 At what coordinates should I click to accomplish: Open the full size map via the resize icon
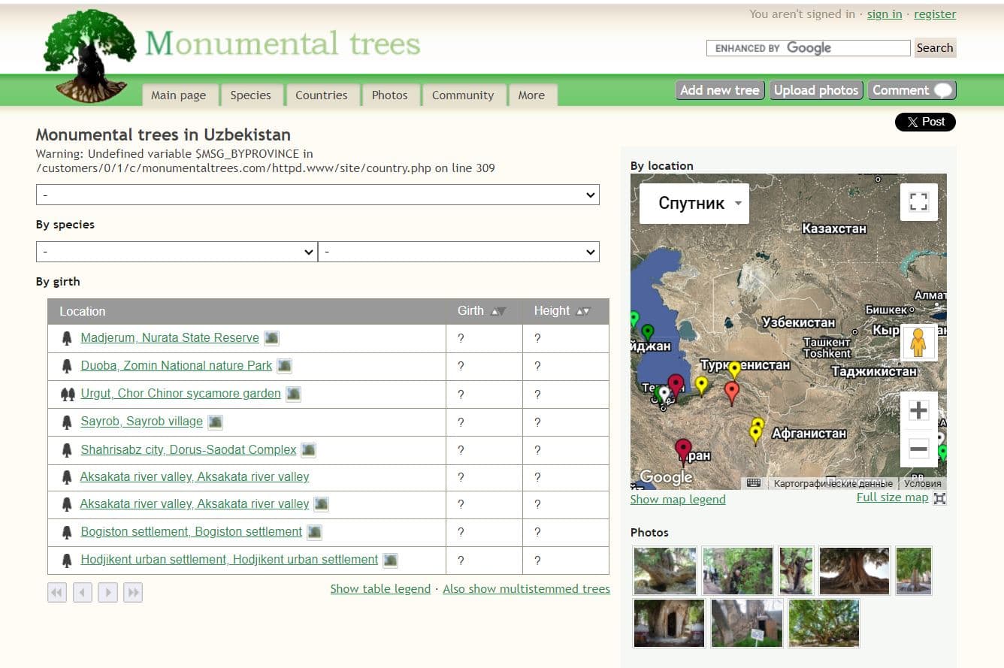coord(939,497)
